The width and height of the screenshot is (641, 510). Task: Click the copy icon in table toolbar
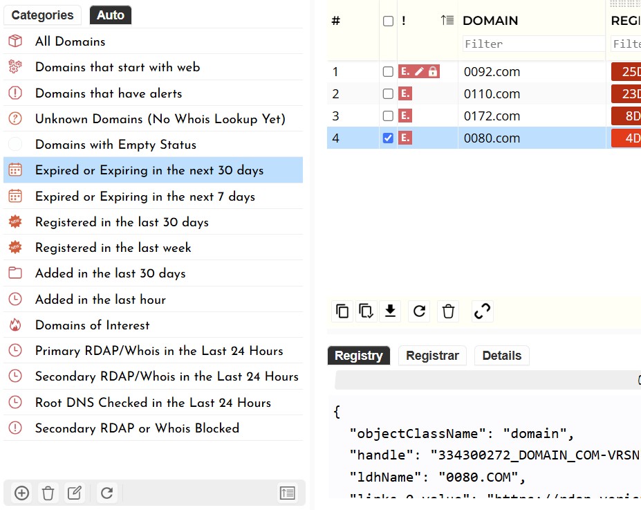(342, 311)
